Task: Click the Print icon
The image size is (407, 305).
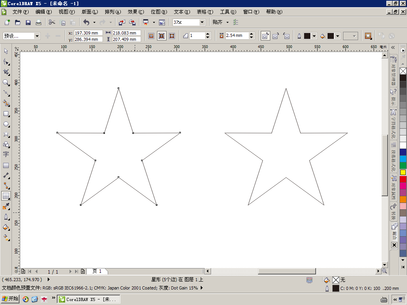Action: [39, 22]
